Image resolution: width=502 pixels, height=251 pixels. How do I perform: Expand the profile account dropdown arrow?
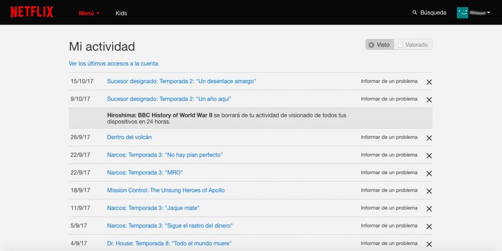click(488, 13)
